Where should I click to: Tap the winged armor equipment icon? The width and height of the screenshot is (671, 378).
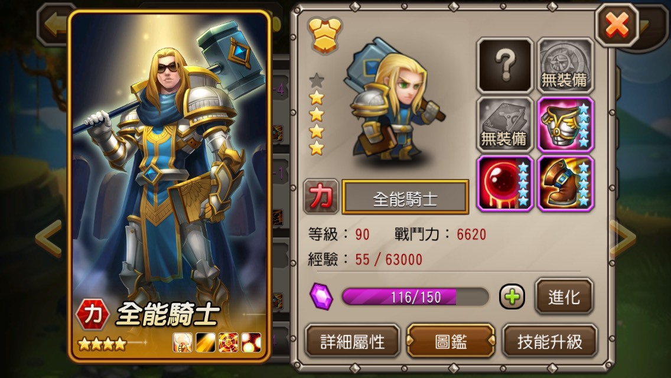point(565,125)
